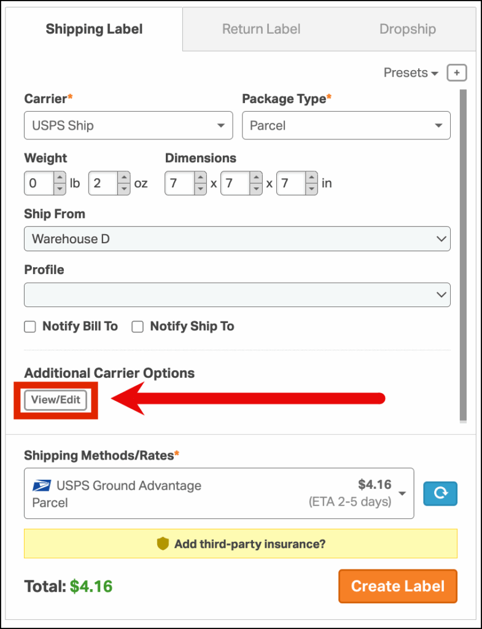Decrease third dimension value with down arrow

click(x=311, y=189)
